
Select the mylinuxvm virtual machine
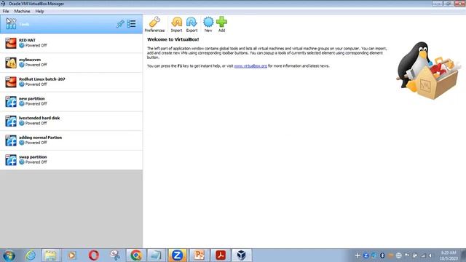pyautogui.click(x=71, y=63)
